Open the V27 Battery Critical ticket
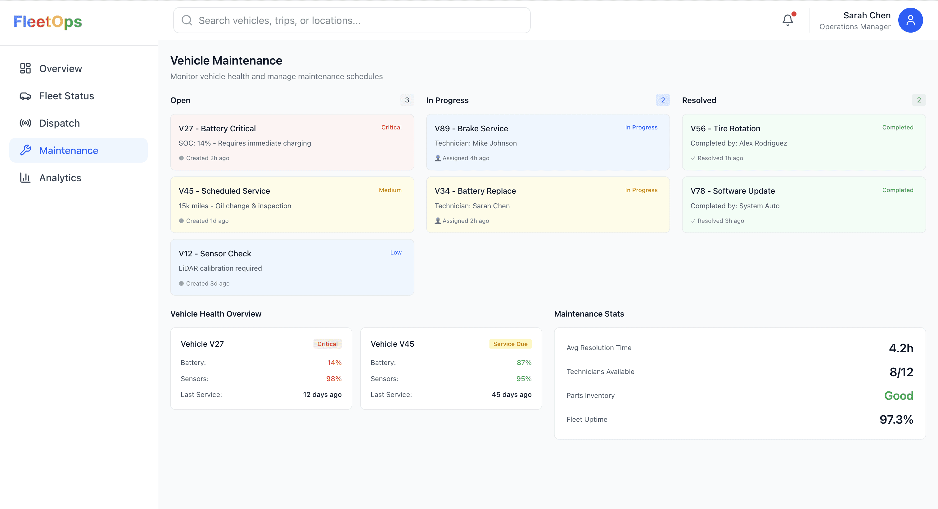 tap(292, 142)
